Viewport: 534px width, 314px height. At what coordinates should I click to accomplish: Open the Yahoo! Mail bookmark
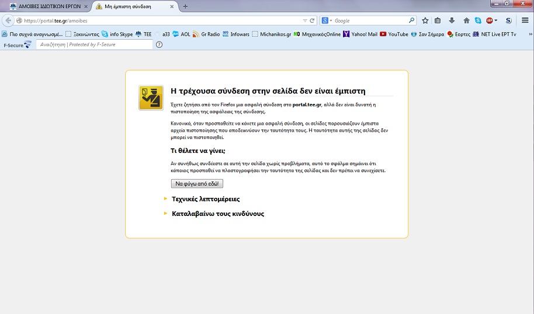360,34
